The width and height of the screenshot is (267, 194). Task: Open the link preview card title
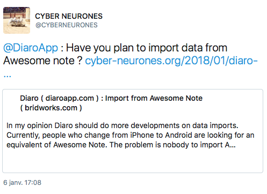(111, 103)
